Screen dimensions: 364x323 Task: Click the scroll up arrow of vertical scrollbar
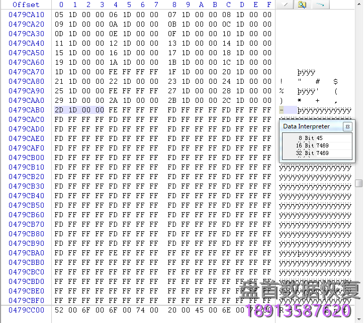pyautogui.click(x=358, y=5)
